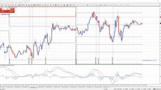Toggle the AutoTrading button
161x90 pixels.
[37, 5]
